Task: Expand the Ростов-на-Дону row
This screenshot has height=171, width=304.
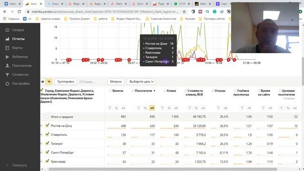Action: [41, 126]
